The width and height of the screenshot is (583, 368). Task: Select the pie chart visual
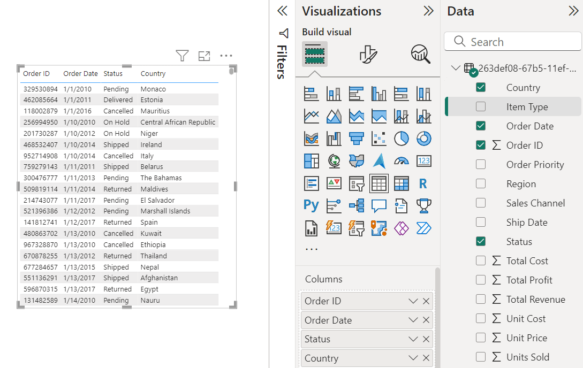click(401, 137)
